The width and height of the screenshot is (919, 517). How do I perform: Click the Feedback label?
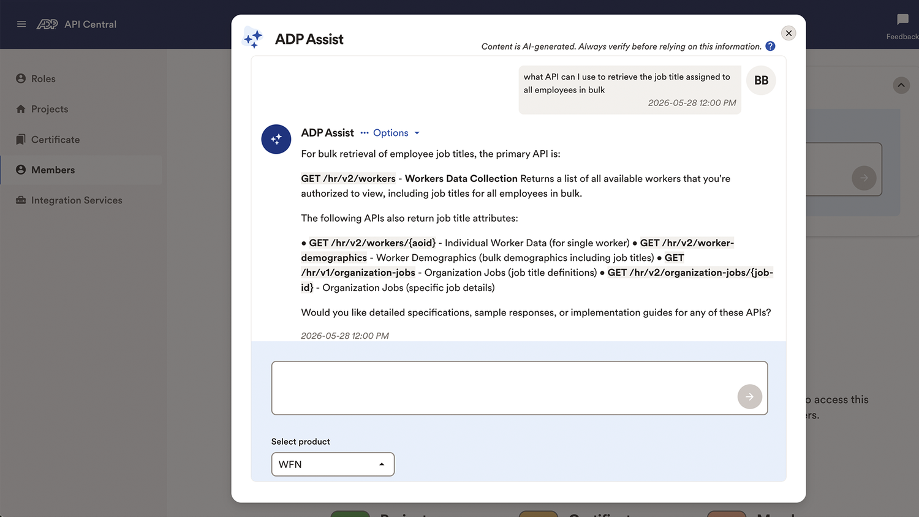click(902, 37)
